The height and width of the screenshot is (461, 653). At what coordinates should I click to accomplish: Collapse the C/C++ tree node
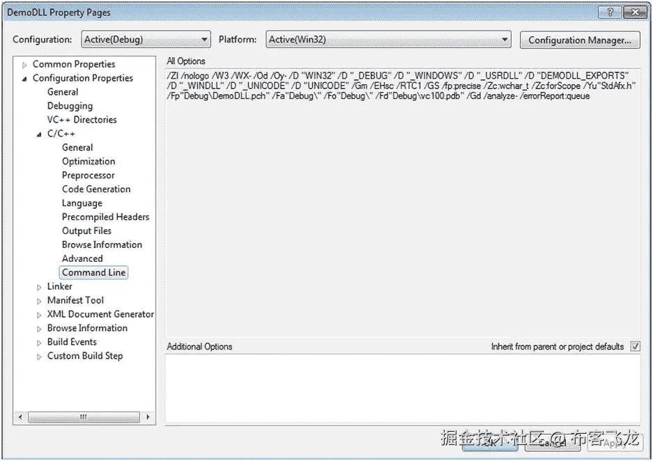point(39,134)
